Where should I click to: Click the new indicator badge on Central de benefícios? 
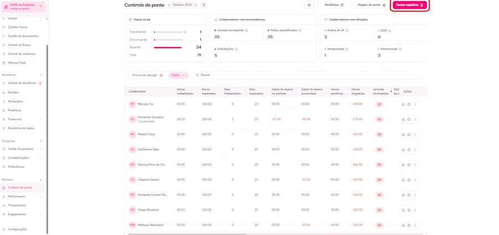click(40, 83)
